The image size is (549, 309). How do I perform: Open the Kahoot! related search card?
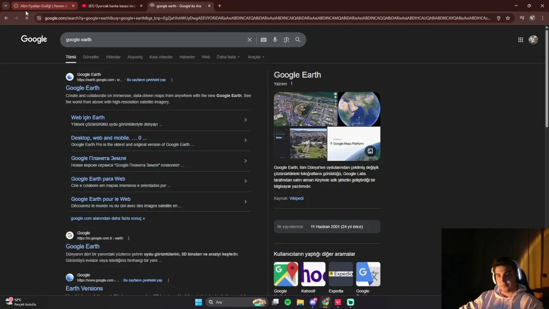point(314,278)
